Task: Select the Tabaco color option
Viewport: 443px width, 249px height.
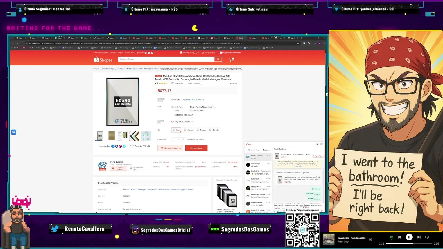Action: pyautogui.click(x=201, y=130)
